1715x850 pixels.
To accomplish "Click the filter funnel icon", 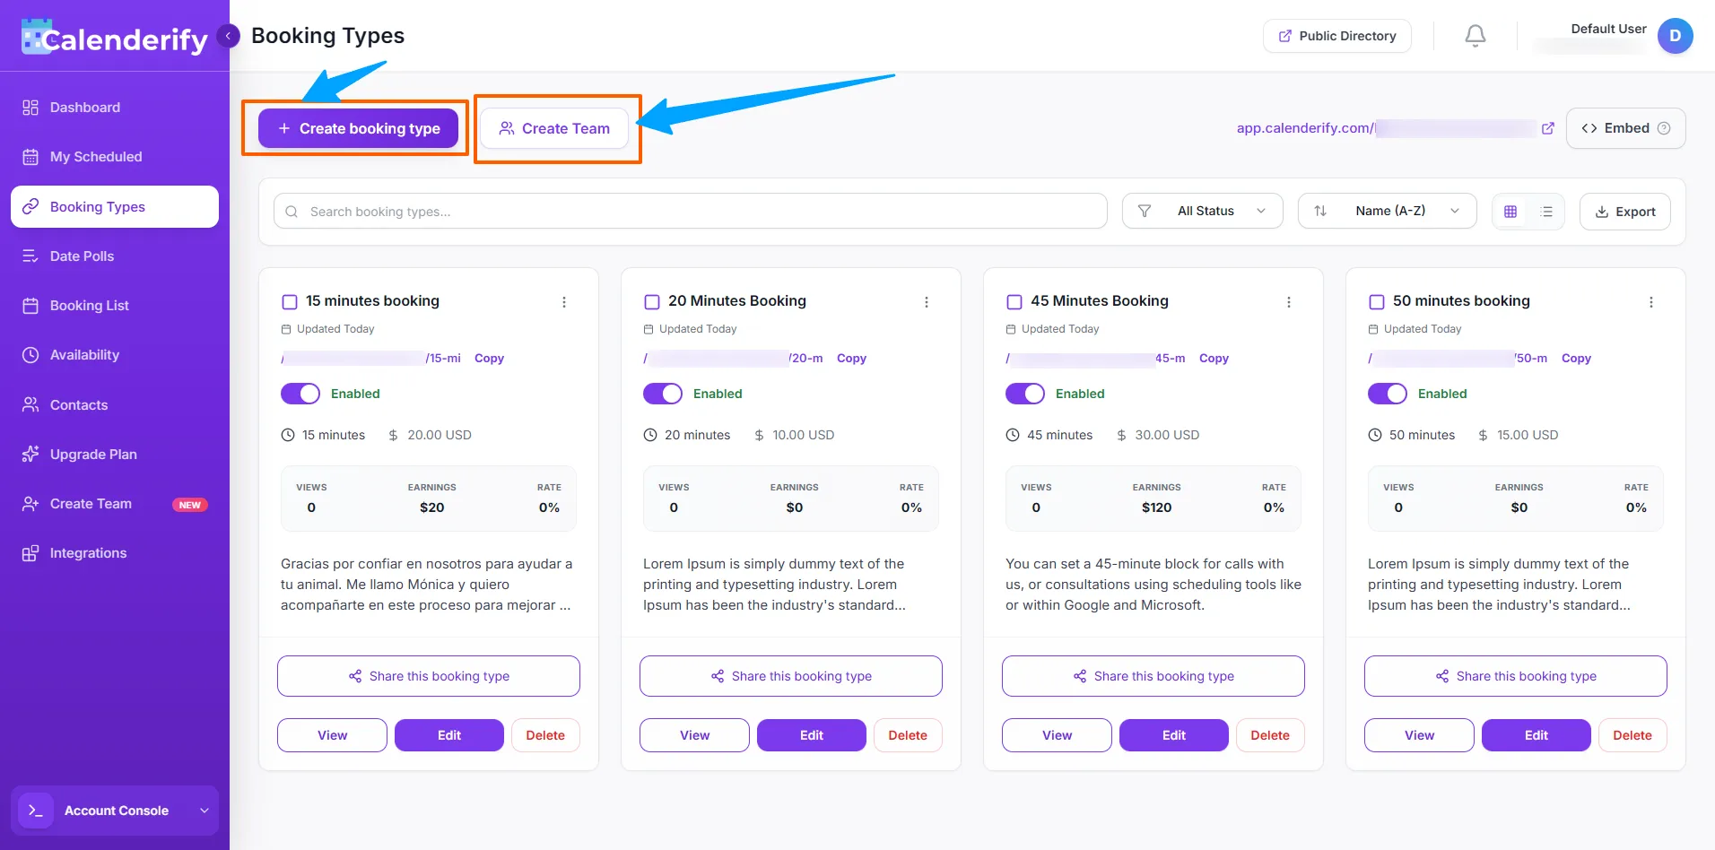I will pos(1145,211).
